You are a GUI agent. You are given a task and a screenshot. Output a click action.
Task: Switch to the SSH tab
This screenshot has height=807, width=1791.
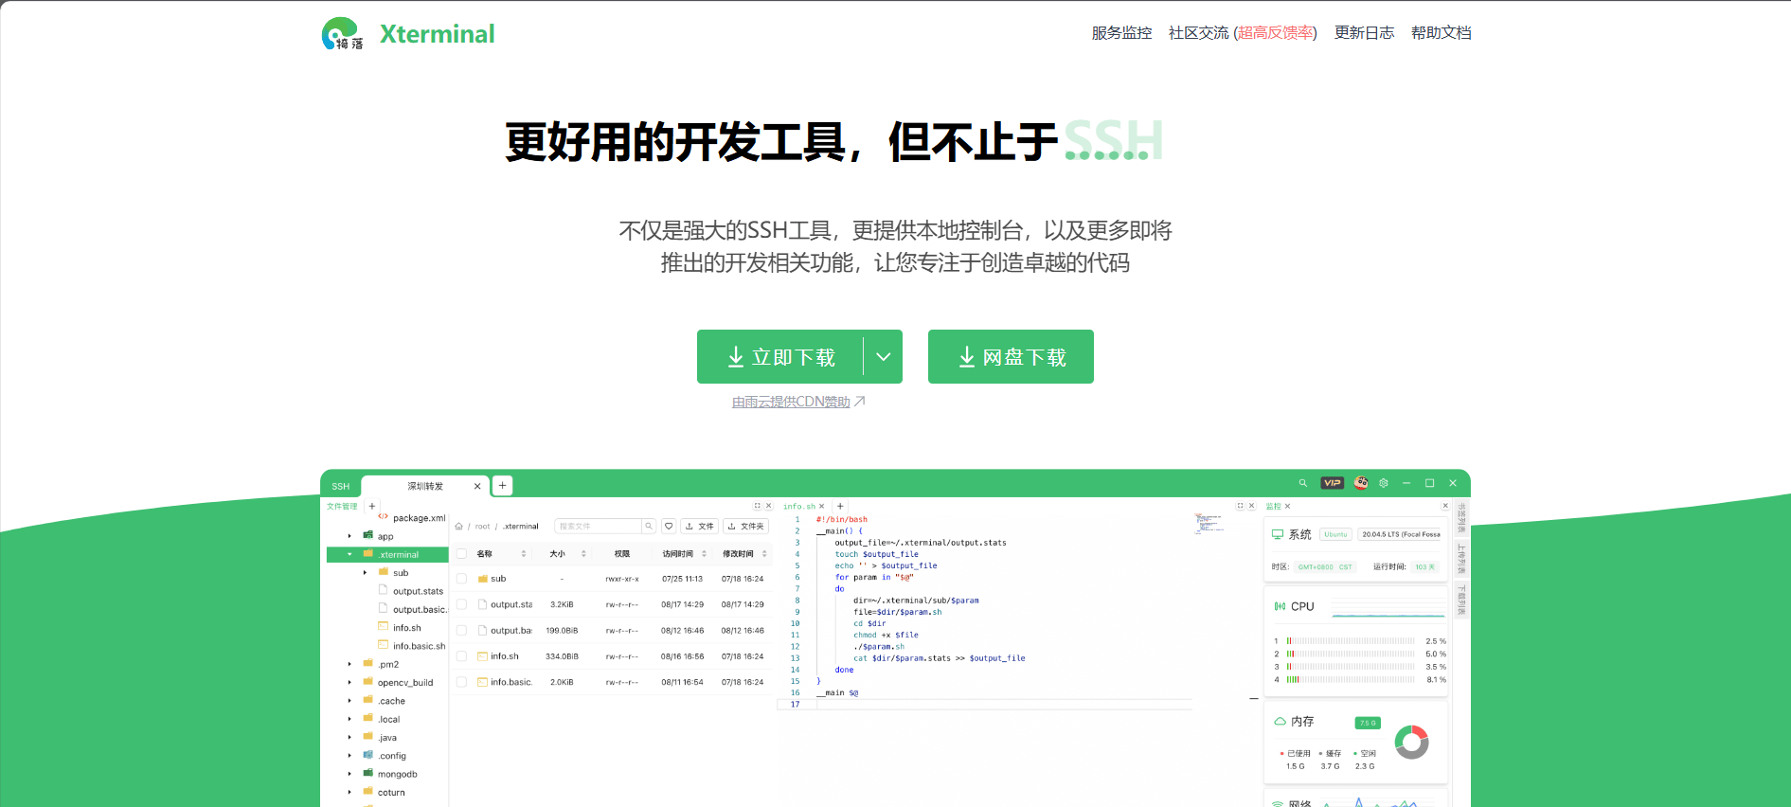pyautogui.click(x=340, y=486)
